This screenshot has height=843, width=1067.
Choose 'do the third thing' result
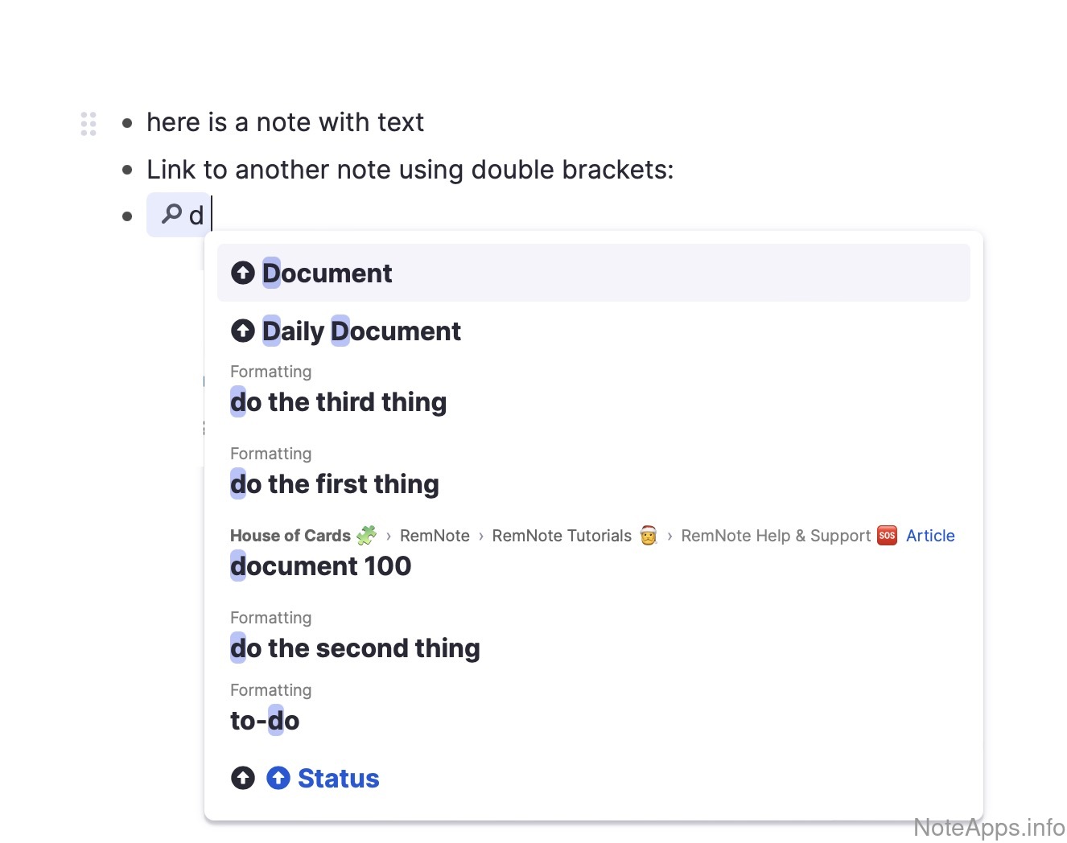(338, 402)
